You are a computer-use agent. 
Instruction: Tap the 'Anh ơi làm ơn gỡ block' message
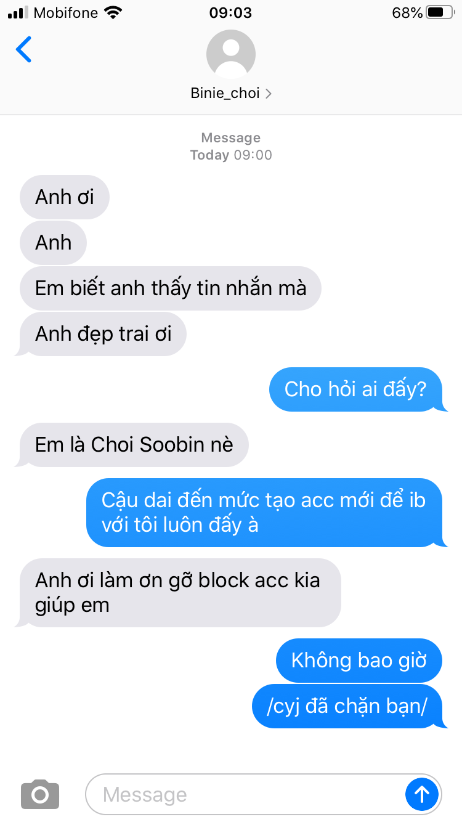pyautogui.click(x=179, y=593)
